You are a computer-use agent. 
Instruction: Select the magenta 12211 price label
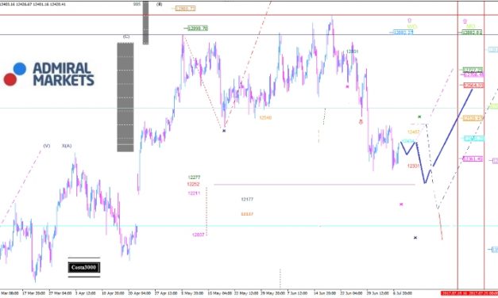[x=194, y=193]
